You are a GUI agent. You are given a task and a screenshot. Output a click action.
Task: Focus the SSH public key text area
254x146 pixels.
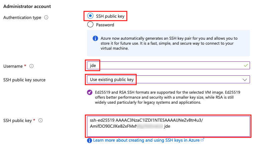pos(168,126)
